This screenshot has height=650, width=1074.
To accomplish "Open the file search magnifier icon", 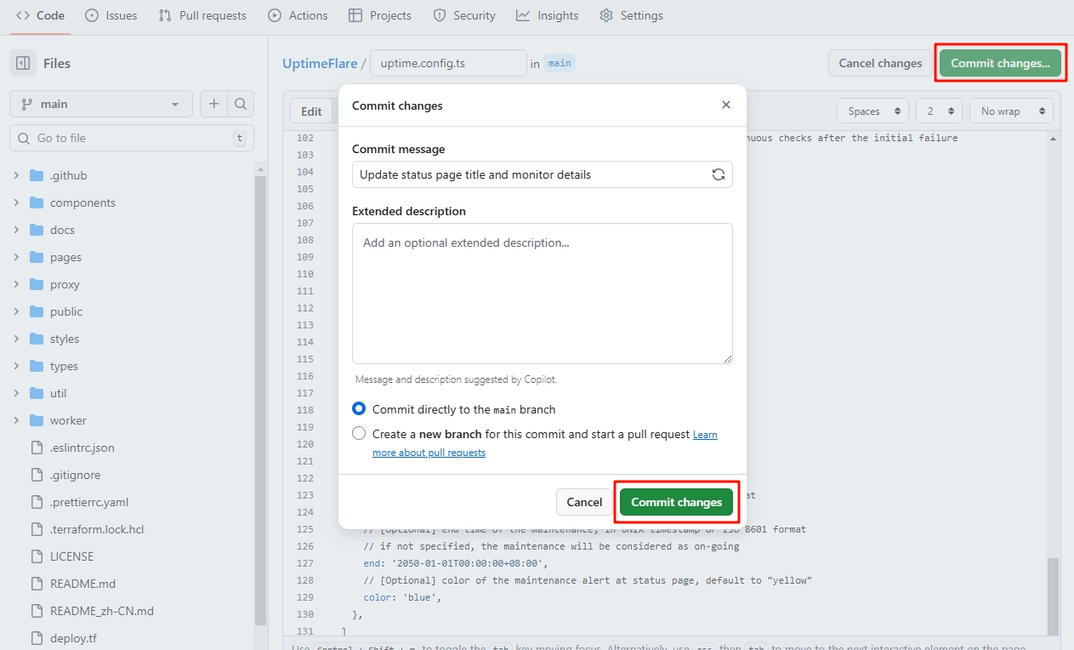I will point(241,104).
